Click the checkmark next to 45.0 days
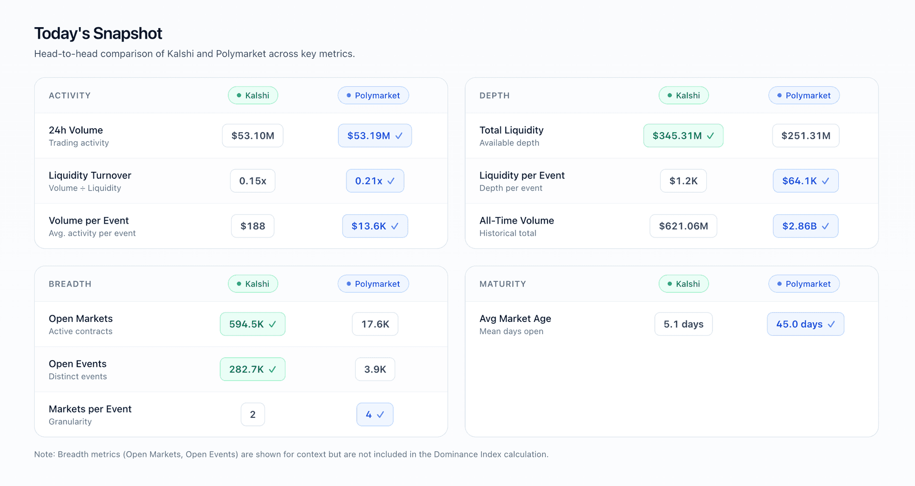The width and height of the screenshot is (915, 486). (x=831, y=324)
